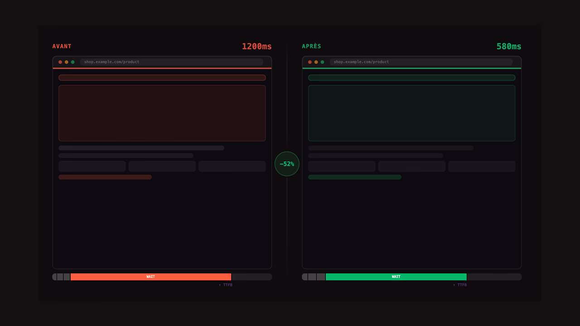Click the AVANT label
The image size is (580, 326).
tap(62, 46)
